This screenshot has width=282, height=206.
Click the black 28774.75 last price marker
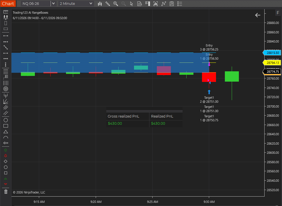pyautogui.click(x=272, y=72)
